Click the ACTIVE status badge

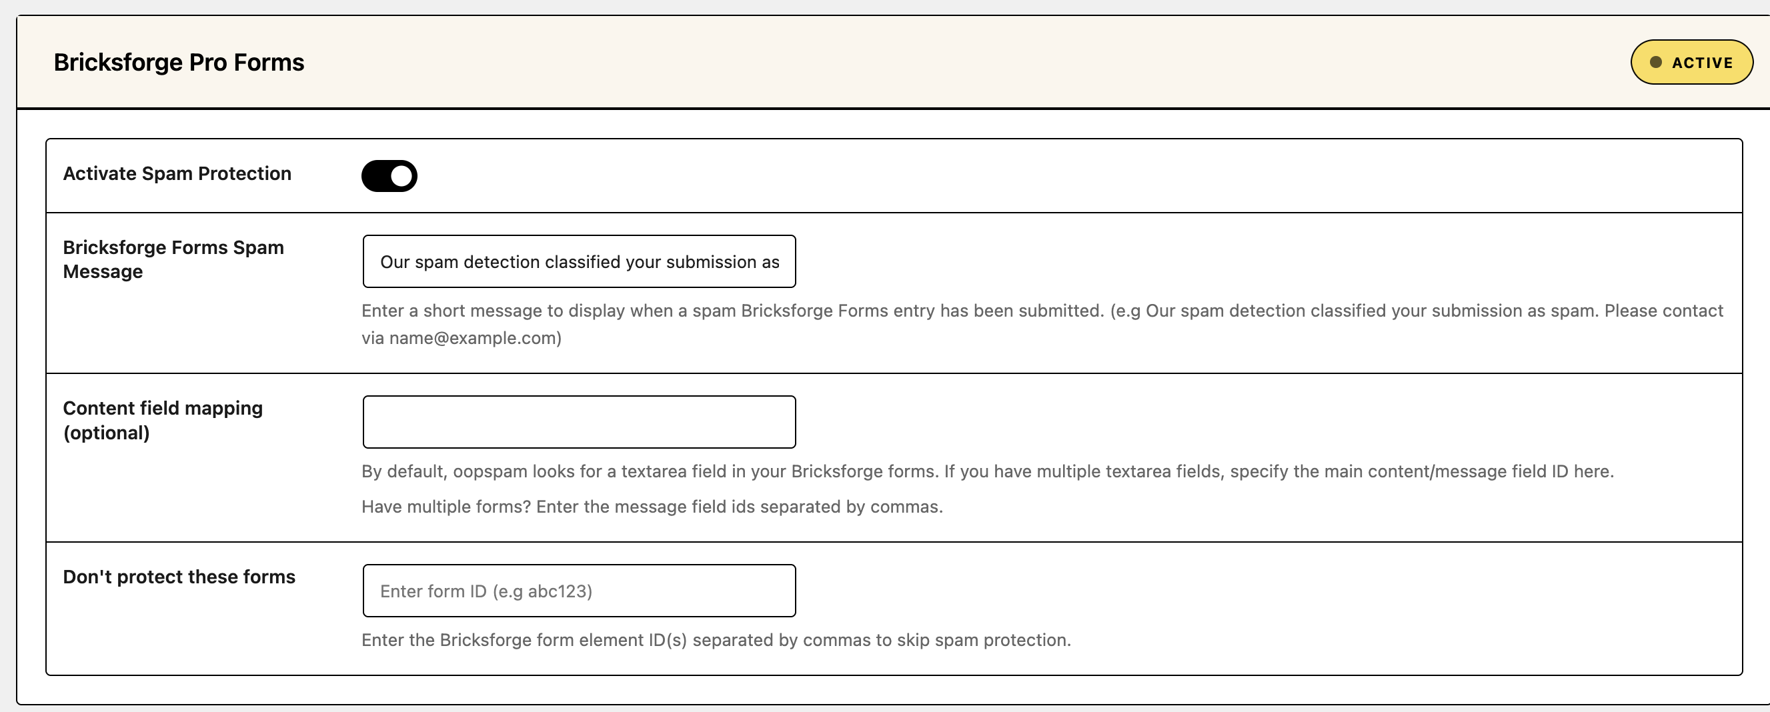tap(1692, 63)
